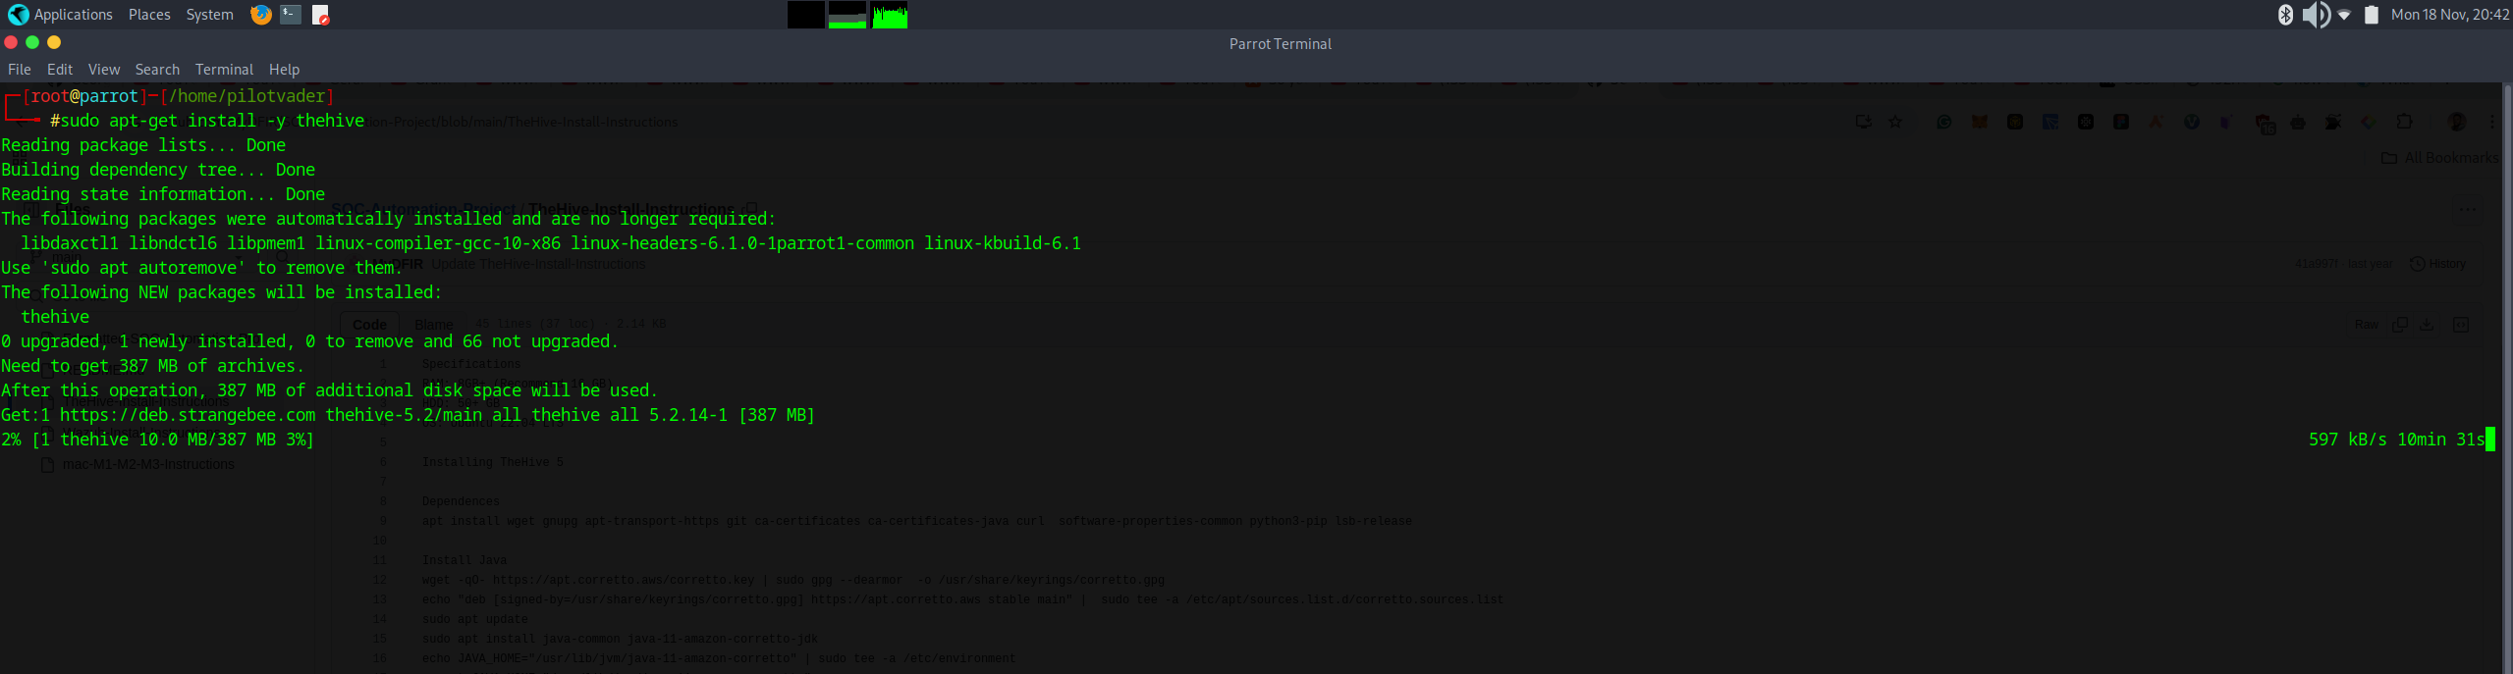The width and height of the screenshot is (2513, 674).
Task: Click the '2% [1 thehive 10.0 MB/387 MB 3%]' progress
Action: click(x=158, y=440)
